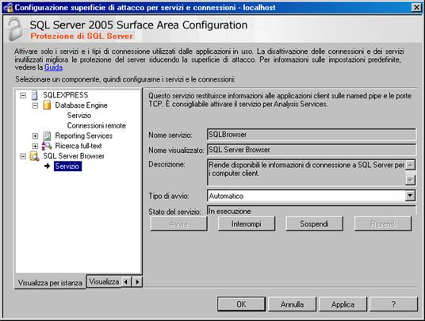Viewport: 425px width, 321px height.
Task: Select Reporting Services in the tree
Action: pos(84,136)
